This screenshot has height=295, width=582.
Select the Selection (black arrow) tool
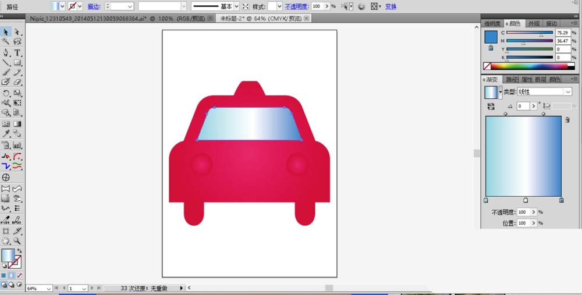(6, 32)
